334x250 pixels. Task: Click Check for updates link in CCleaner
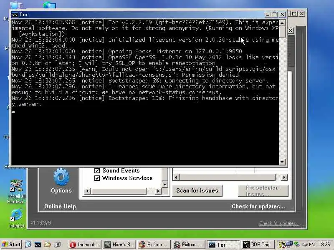(258, 206)
